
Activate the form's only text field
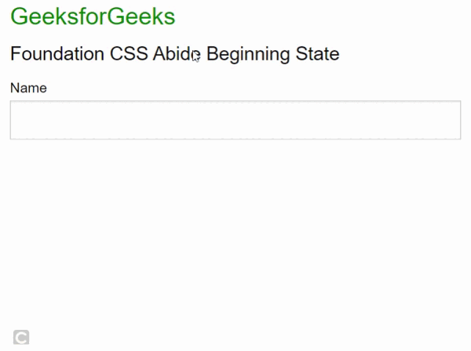coord(235,120)
